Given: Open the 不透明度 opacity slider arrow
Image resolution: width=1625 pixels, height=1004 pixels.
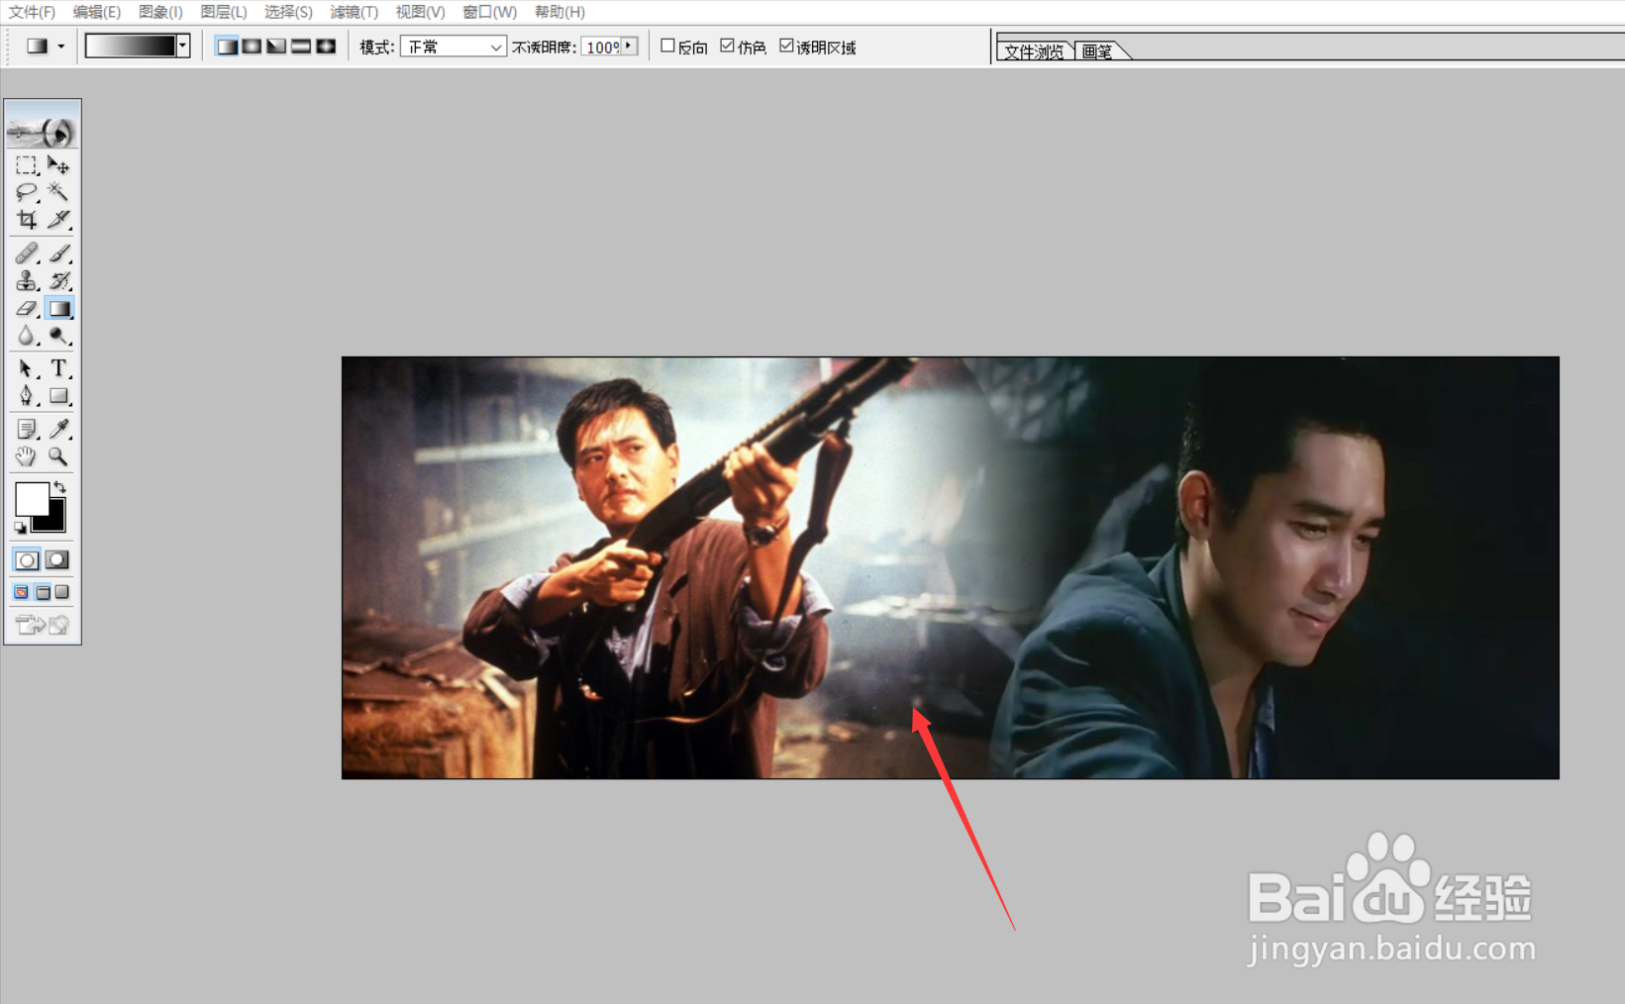Looking at the screenshot, I should [x=629, y=47].
